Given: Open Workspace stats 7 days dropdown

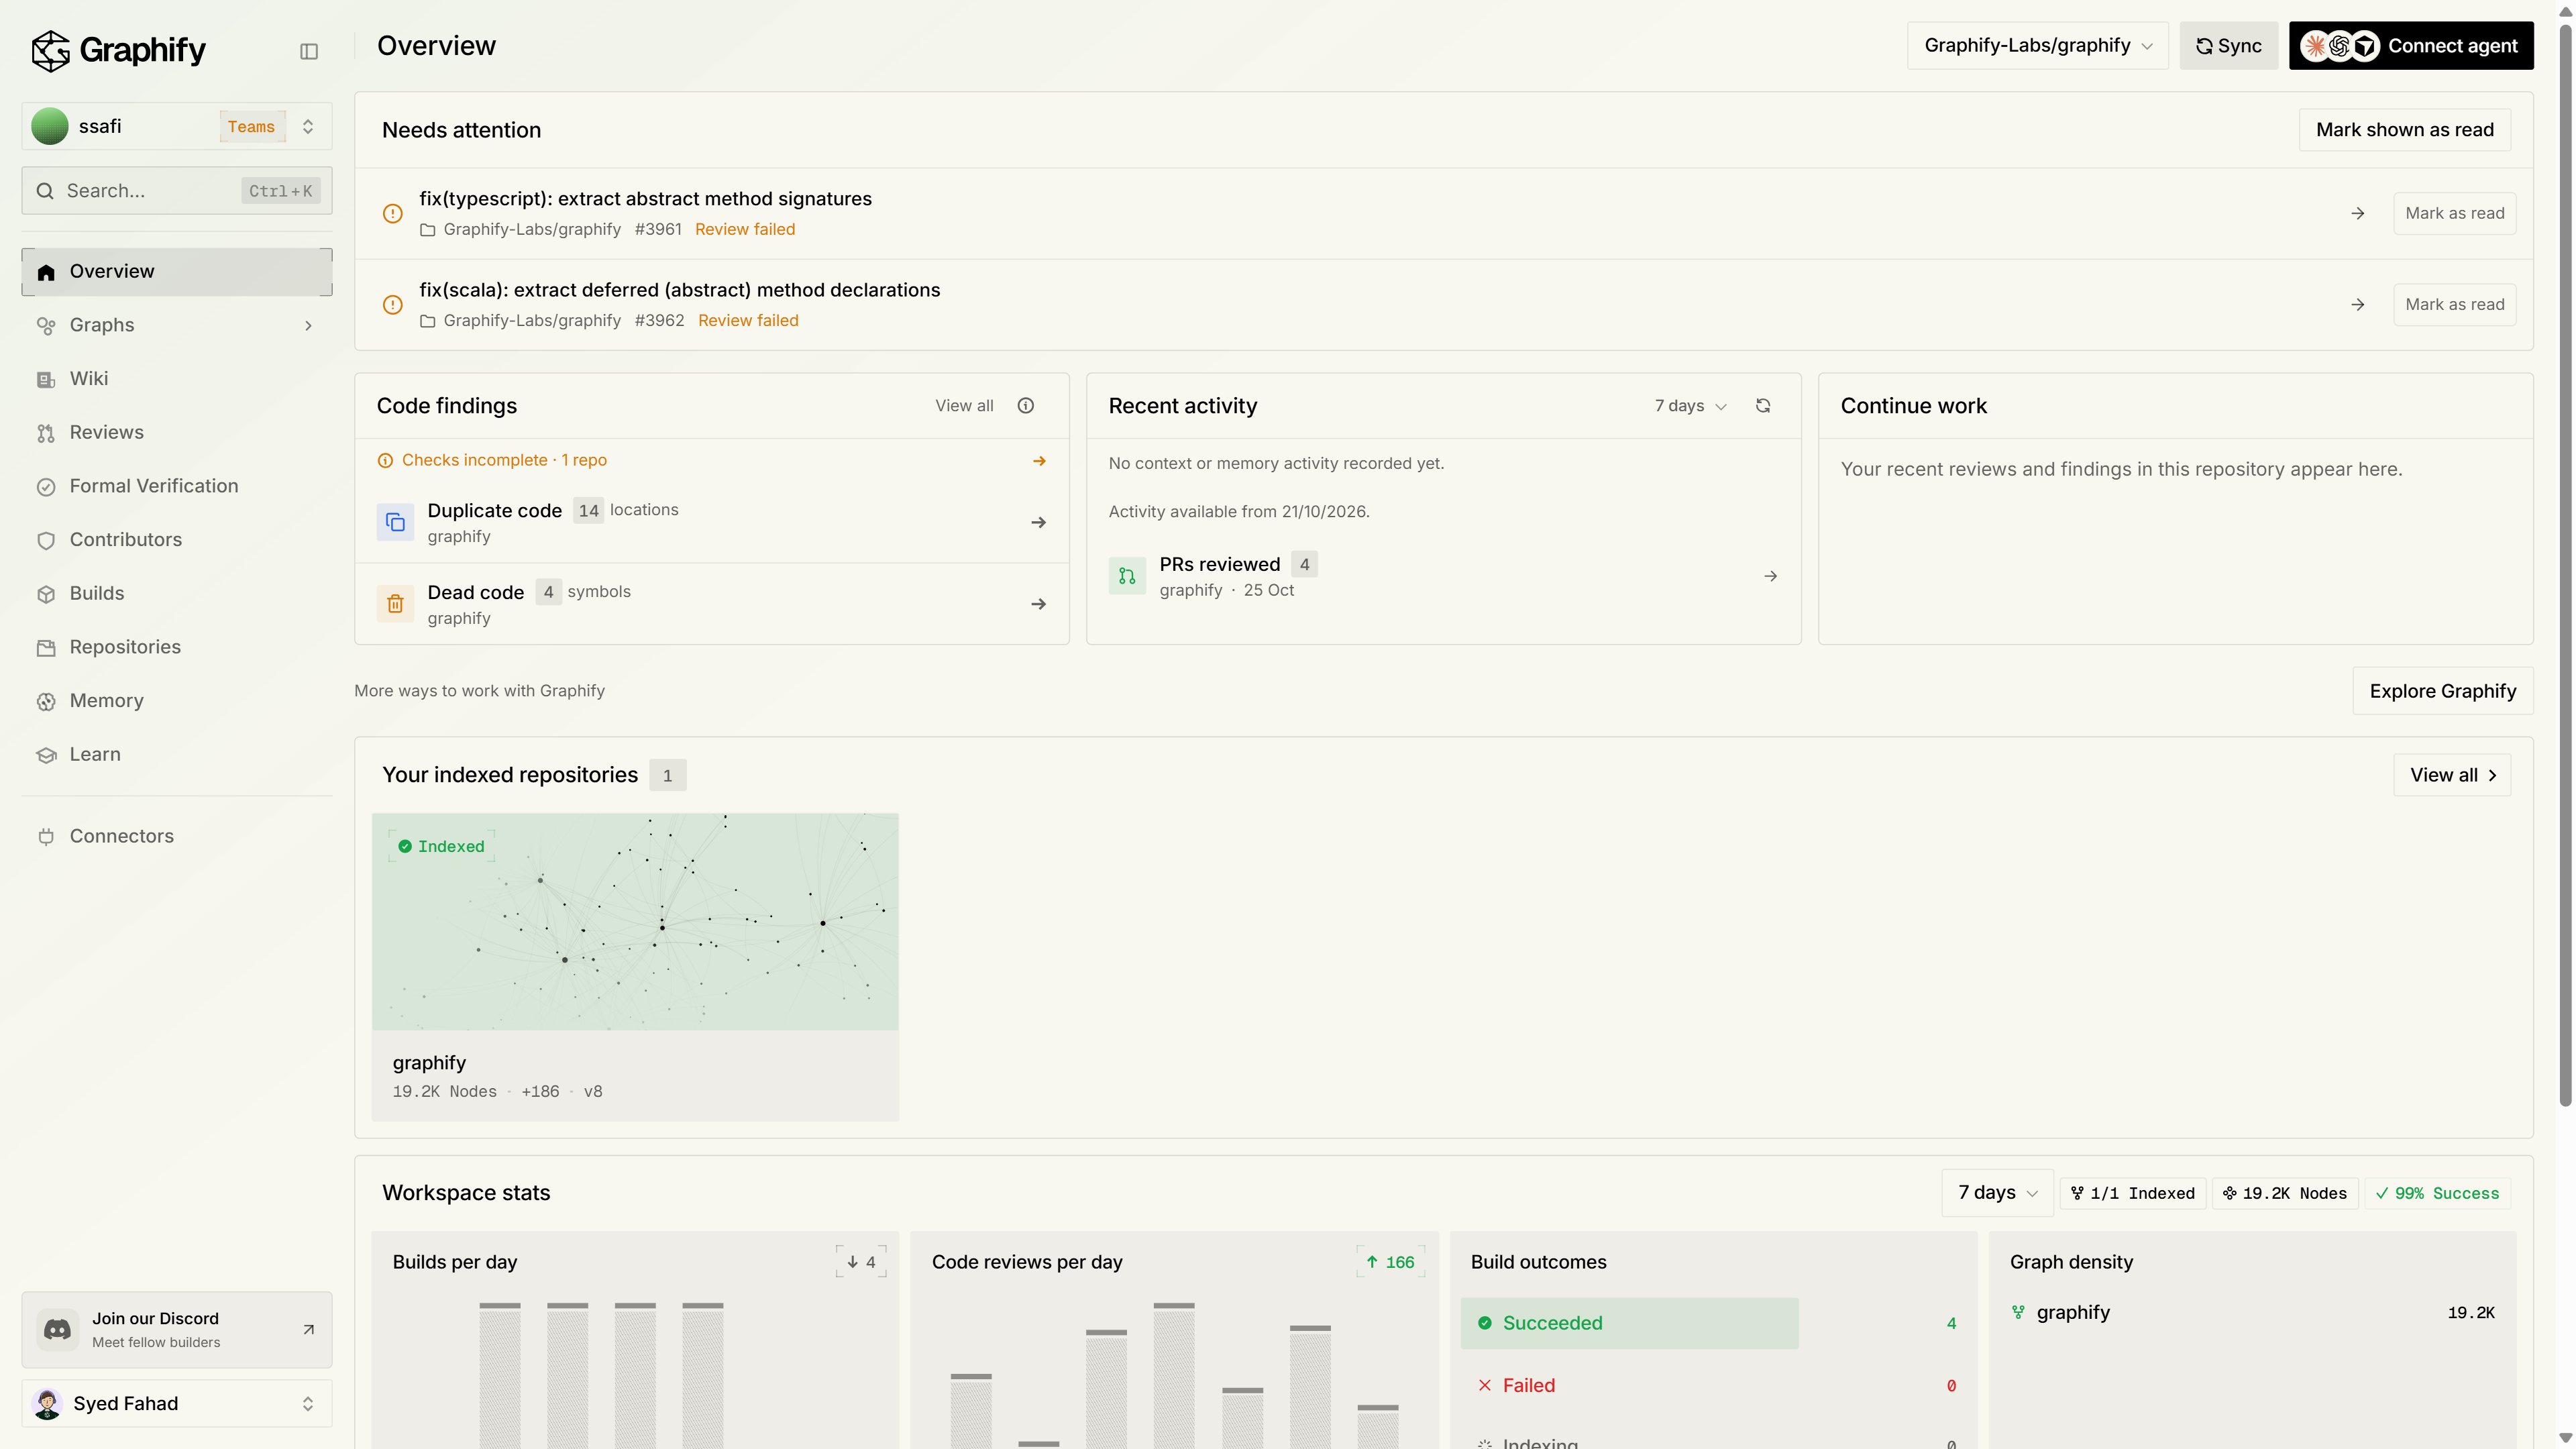Looking at the screenshot, I should [1997, 1193].
